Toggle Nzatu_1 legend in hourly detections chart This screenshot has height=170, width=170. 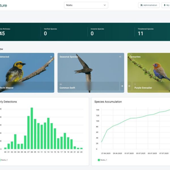[x=4, y=160]
